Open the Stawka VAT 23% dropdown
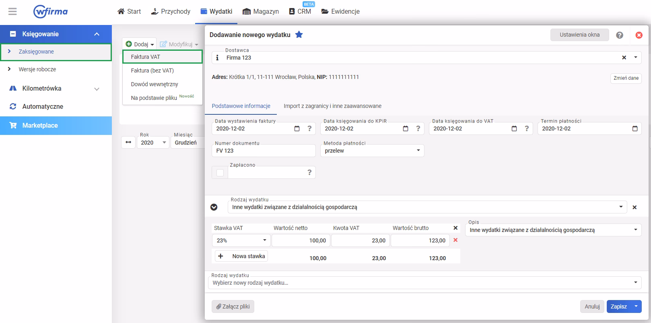 241,240
